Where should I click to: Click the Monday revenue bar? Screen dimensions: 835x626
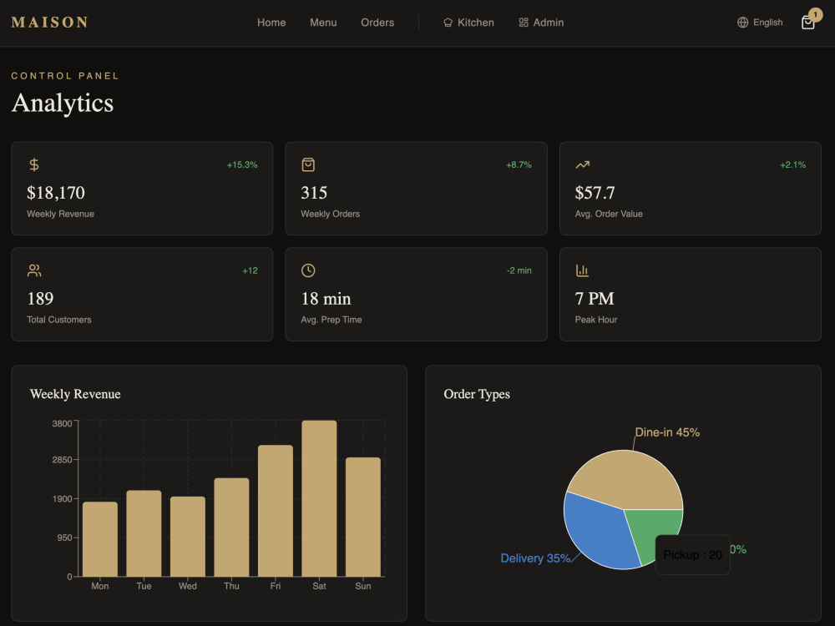pos(100,539)
